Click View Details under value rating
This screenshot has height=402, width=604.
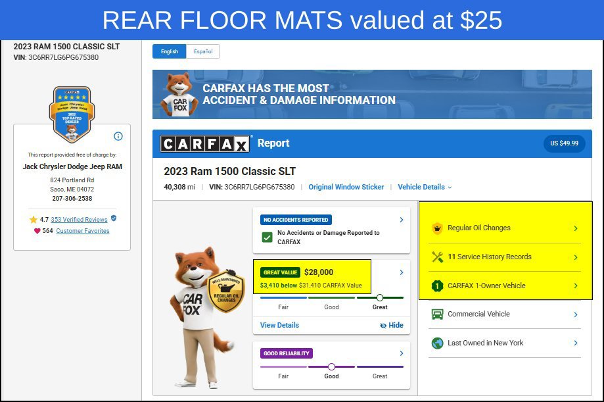[x=279, y=325]
